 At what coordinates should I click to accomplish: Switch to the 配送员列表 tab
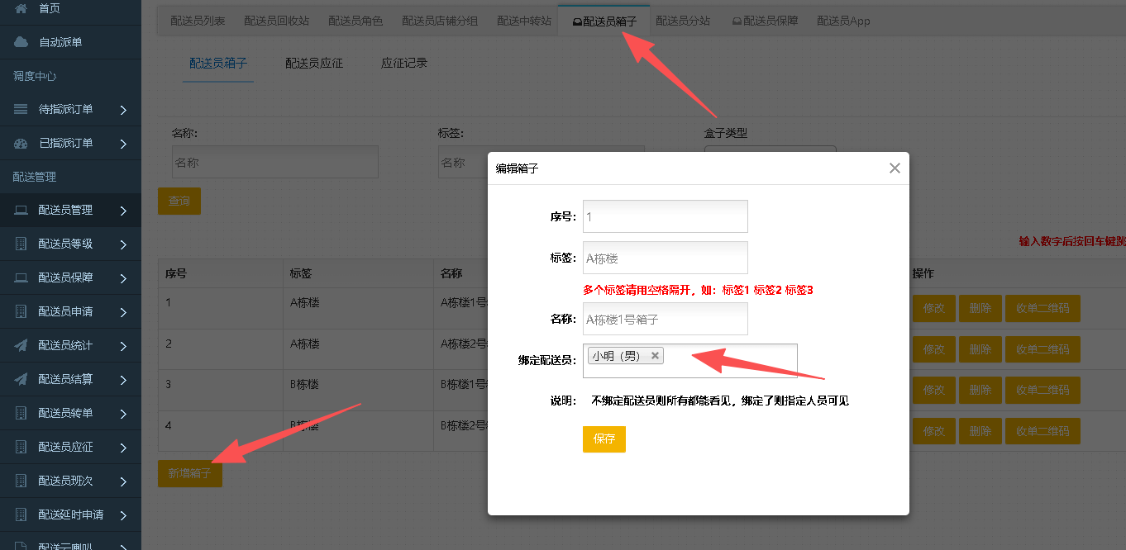[x=198, y=21]
